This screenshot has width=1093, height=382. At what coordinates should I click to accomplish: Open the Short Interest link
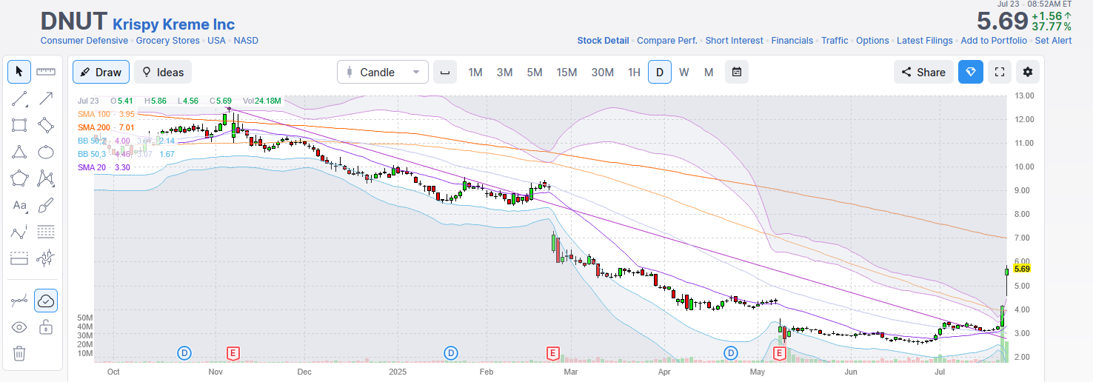734,41
